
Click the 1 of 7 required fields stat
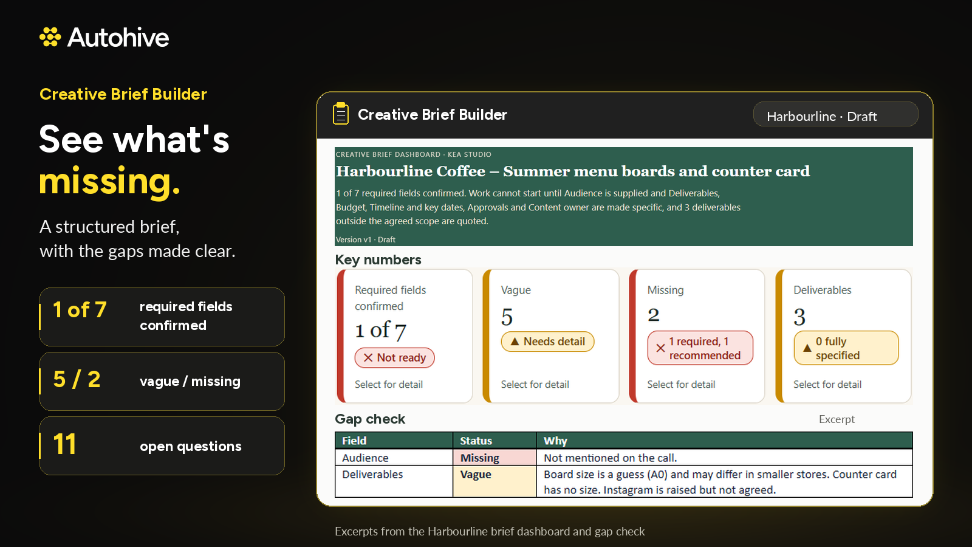(x=162, y=317)
